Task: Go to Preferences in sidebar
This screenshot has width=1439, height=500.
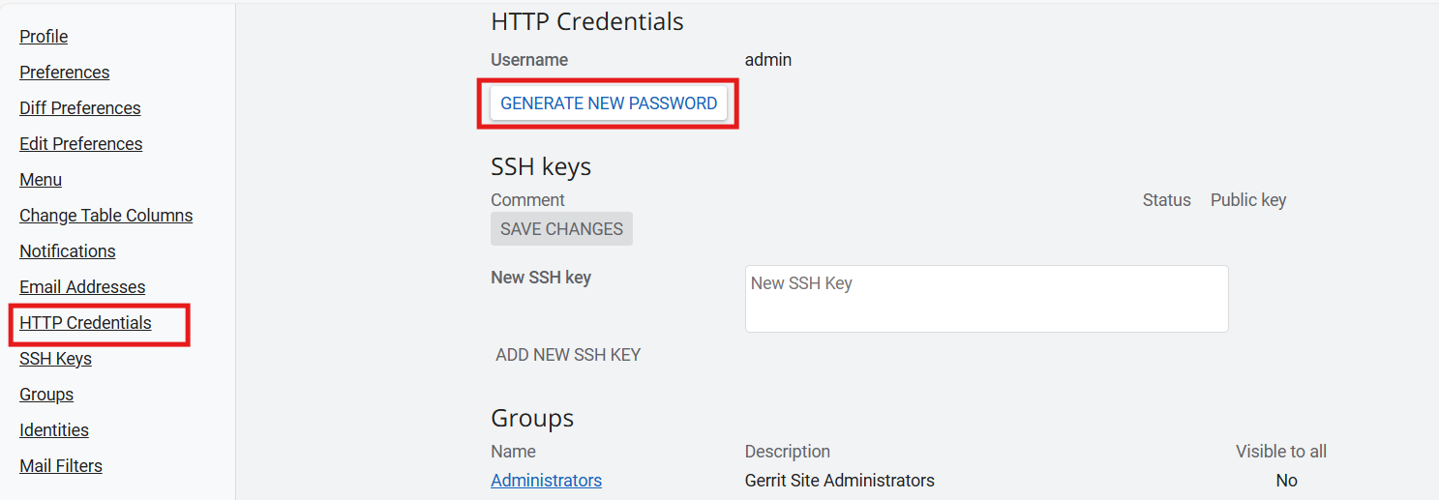Action: pos(64,73)
